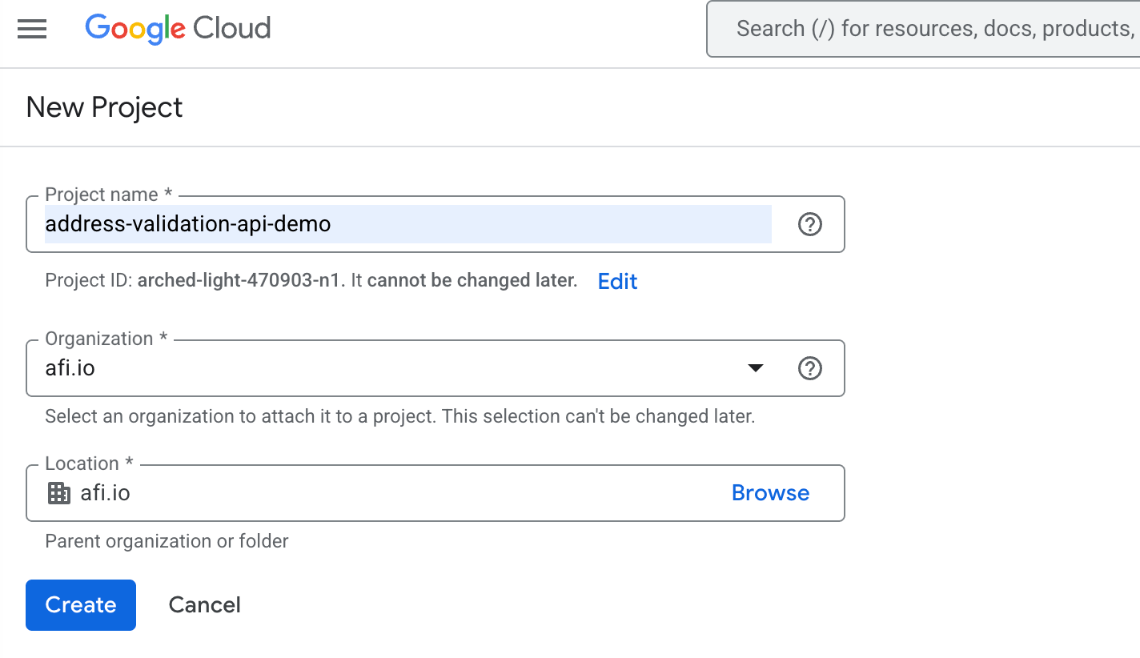
Task: Open the navigation hamburger menu
Action: click(x=32, y=29)
